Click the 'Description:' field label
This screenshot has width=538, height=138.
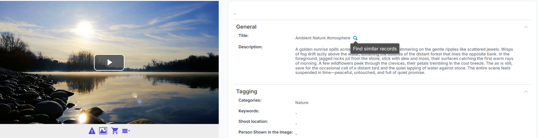(250, 47)
